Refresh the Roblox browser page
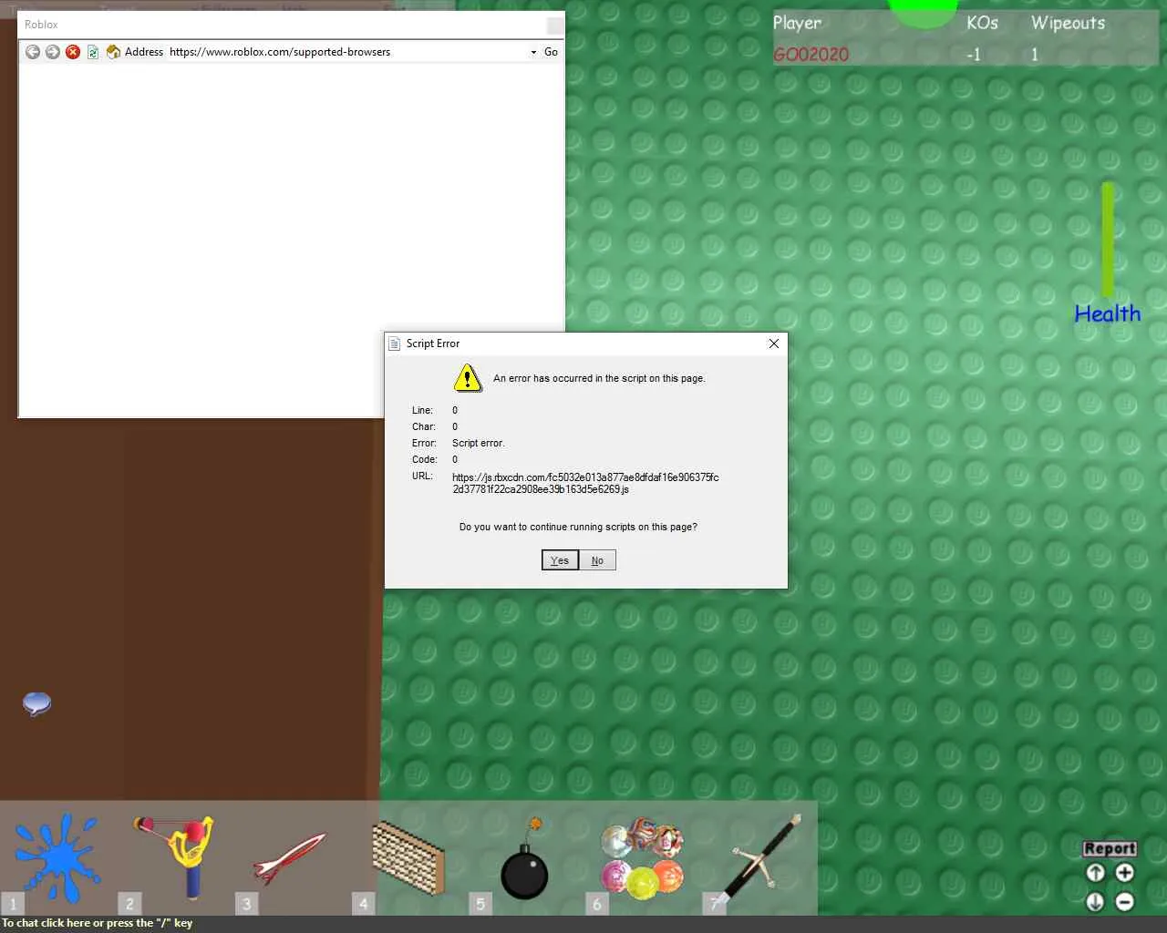Screen dimensions: 1167x933 click(93, 52)
